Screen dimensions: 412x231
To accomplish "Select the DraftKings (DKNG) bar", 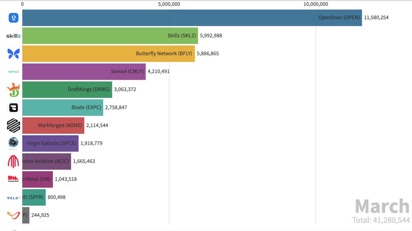I will [x=67, y=90].
